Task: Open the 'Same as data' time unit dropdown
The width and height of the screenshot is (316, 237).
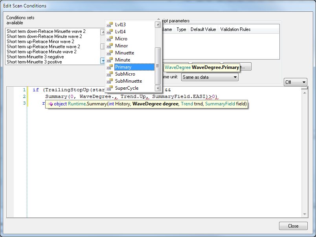Action: click(x=209, y=77)
